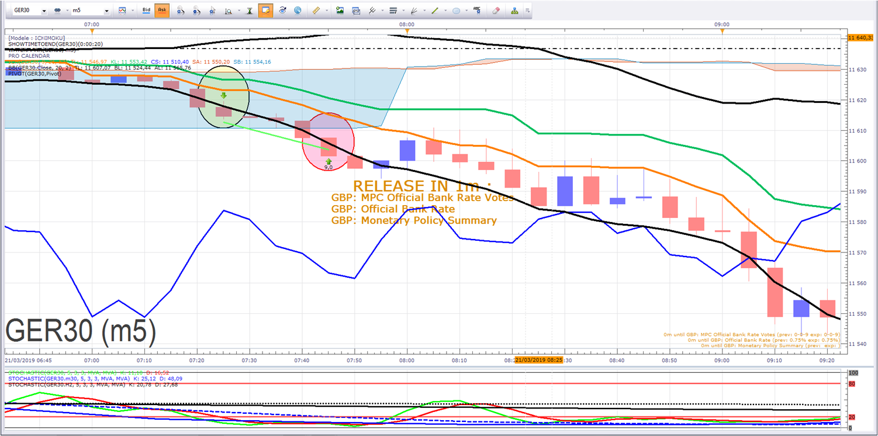Image resolution: width=878 pixels, height=436 pixels.
Task: Expand the Fibonacci lines dropdown arrow
Action: (x=402, y=11)
